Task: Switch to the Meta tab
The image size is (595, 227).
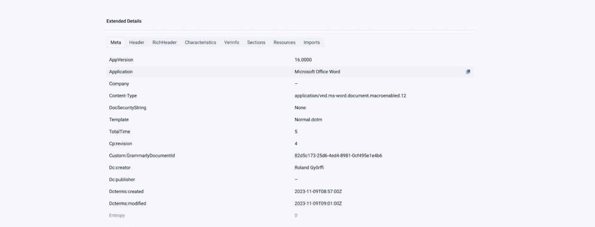Action: pyautogui.click(x=116, y=43)
